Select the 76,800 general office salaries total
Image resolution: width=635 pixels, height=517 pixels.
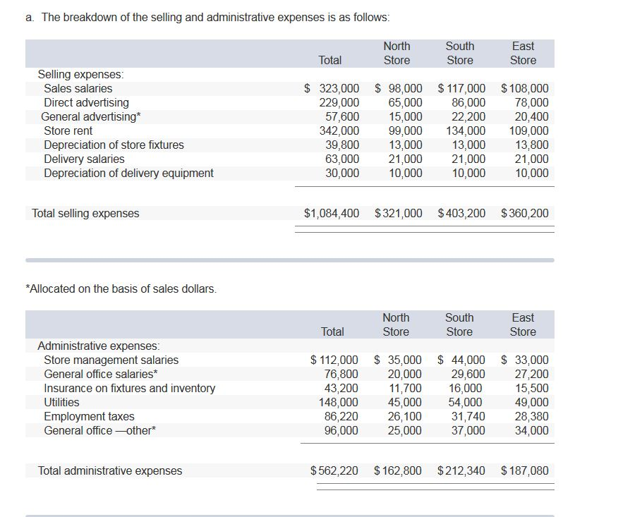pos(341,374)
